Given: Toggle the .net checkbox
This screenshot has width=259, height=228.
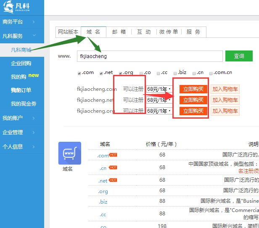Looking at the screenshot, I should 101,73.
